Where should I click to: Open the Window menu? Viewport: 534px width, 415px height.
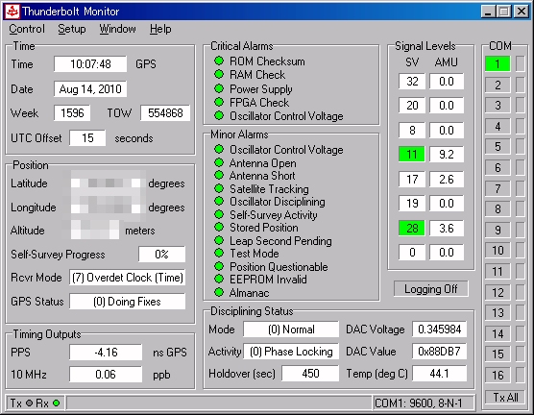[x=117, y=29]
